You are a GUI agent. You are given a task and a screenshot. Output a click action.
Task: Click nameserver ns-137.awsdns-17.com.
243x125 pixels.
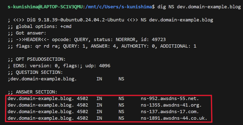[170, 112]
